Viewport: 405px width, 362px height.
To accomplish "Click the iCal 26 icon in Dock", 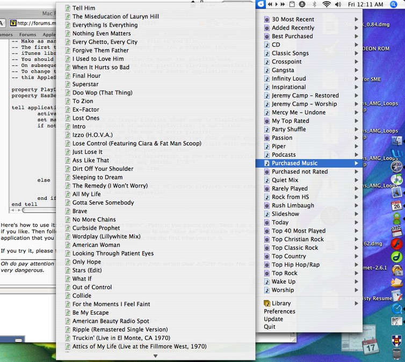I will point(397,206).
